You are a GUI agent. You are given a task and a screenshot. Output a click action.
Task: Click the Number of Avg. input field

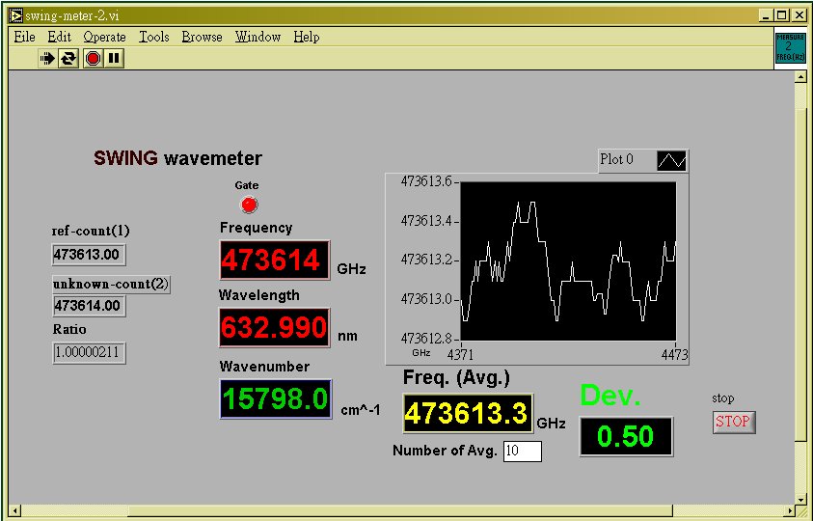522,451
